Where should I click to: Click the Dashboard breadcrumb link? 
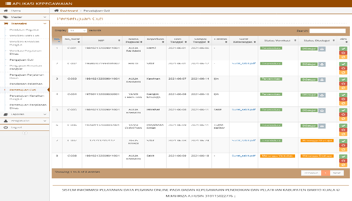click(x=69, y=11)
